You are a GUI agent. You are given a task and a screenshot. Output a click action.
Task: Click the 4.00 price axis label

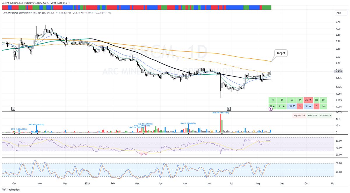click(x=338, y=29)
